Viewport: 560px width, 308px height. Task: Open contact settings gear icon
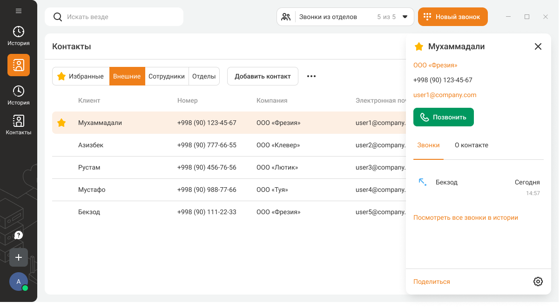point(538,282)
